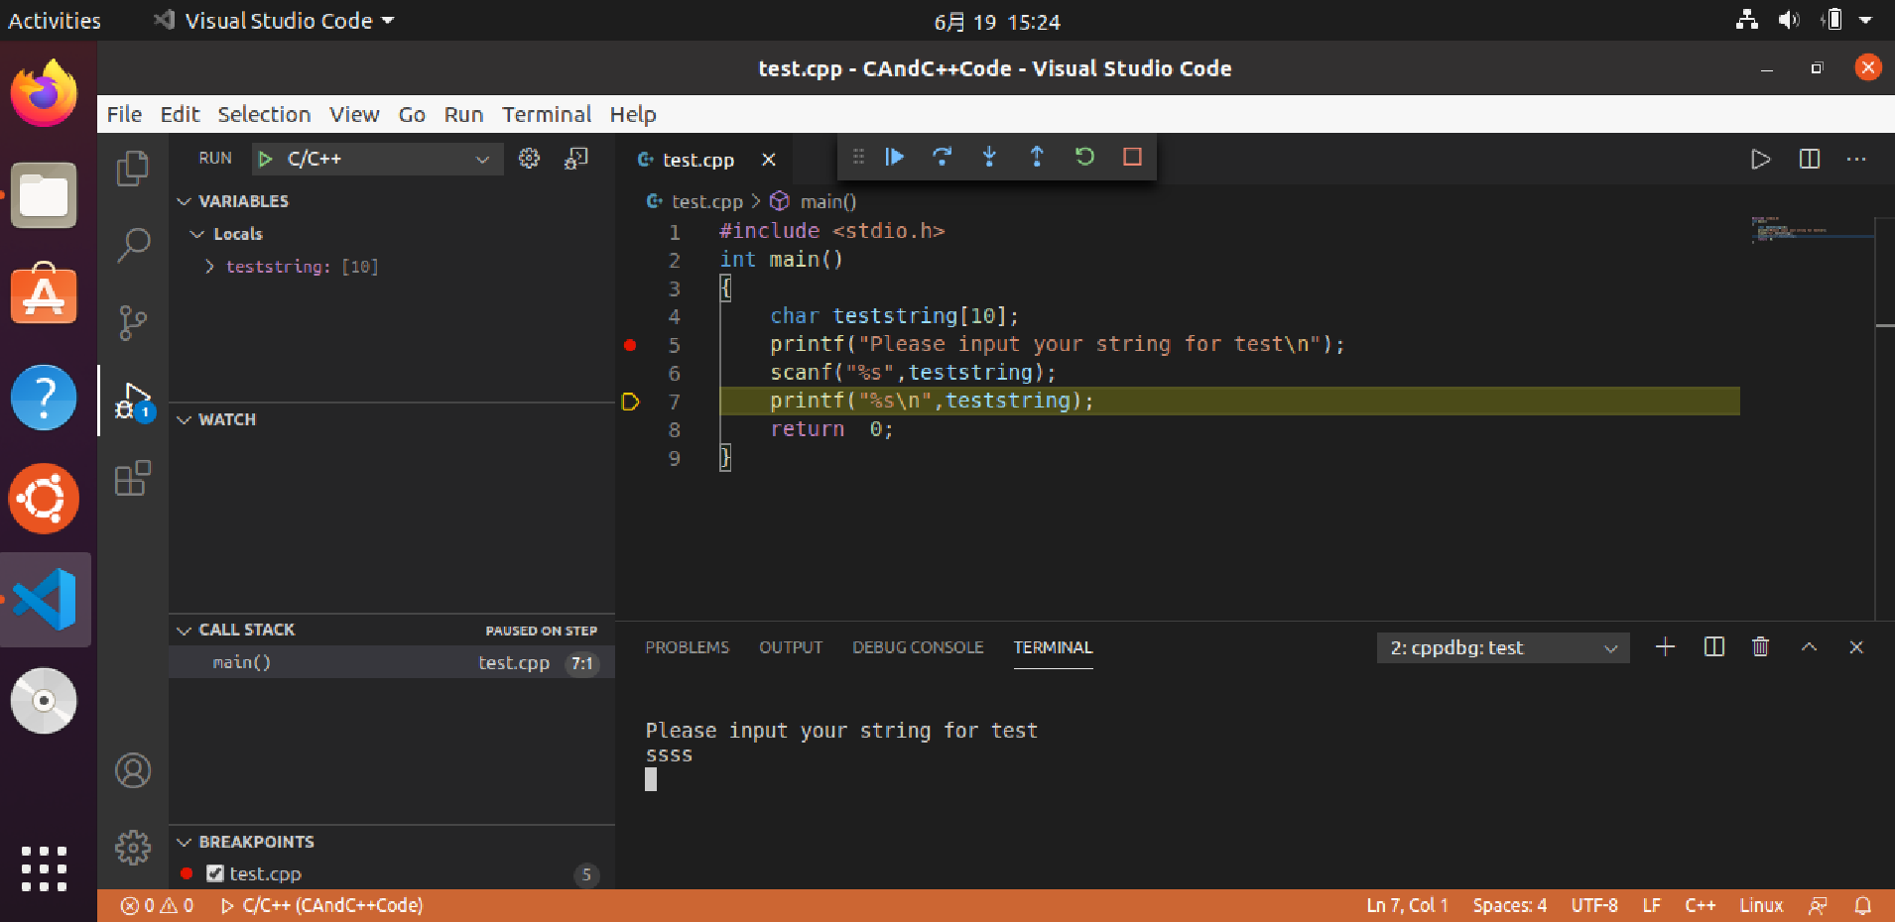1895x922 pixels.
Task: Open notifications bell in status bar
Action: tap(1863, 905)
